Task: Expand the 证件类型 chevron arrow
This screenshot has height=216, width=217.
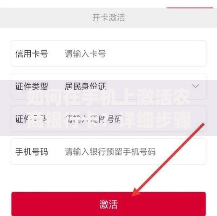Action: click(195, 86)
